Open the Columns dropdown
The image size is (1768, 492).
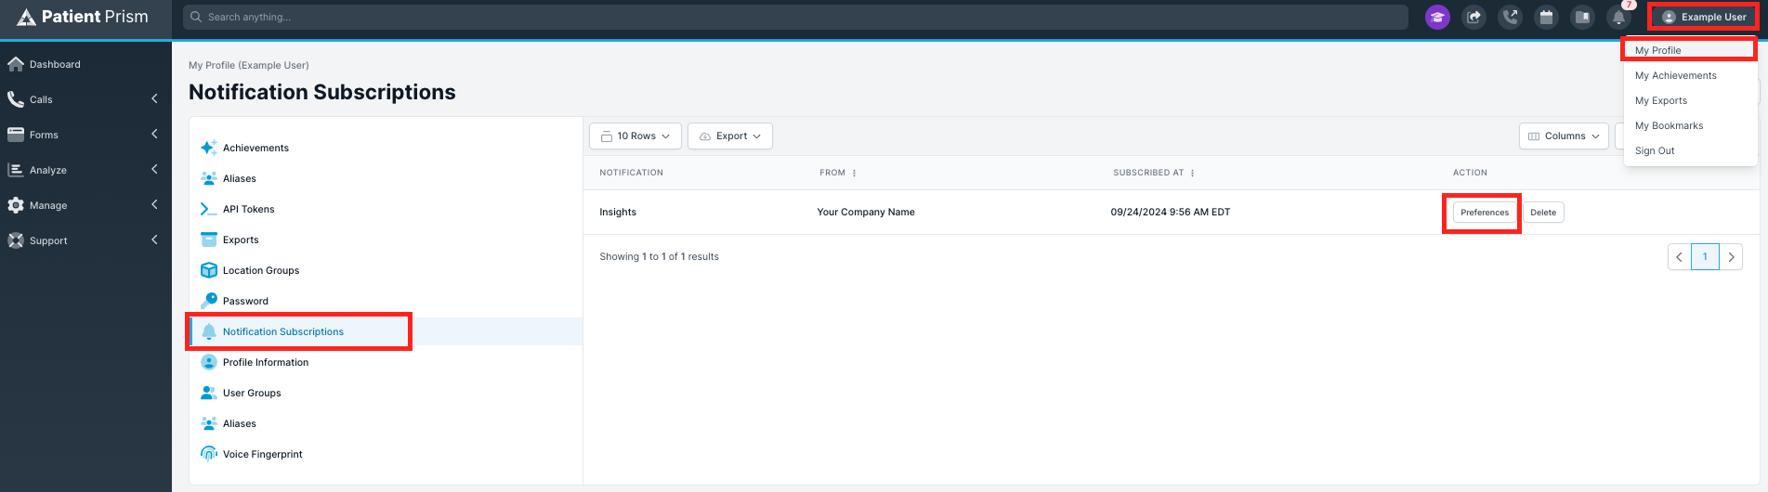click(x=1565, y=136)
